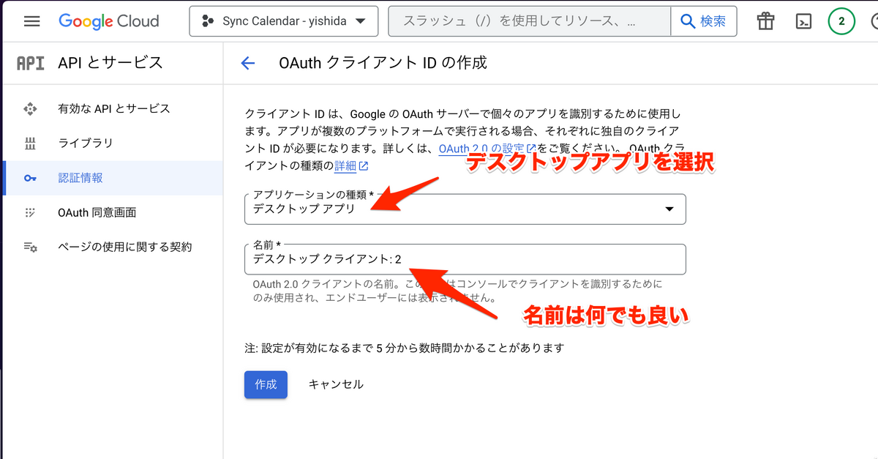
Task: Open the OAuth 2.0 の設定 link
Action: point(487,149)
